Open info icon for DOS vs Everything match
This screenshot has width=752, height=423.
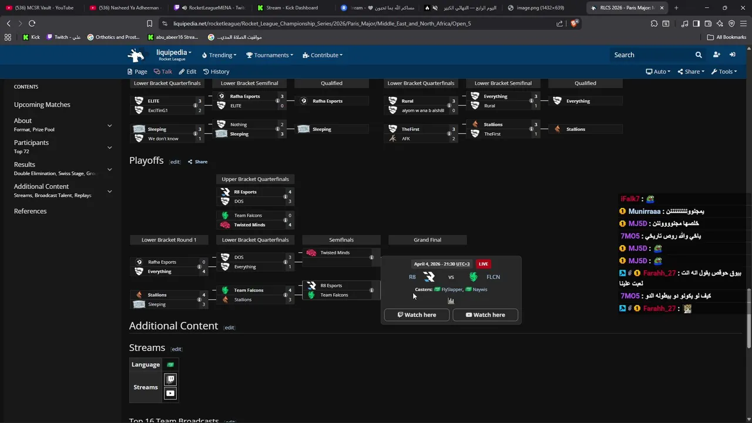(x=286, y=262)
